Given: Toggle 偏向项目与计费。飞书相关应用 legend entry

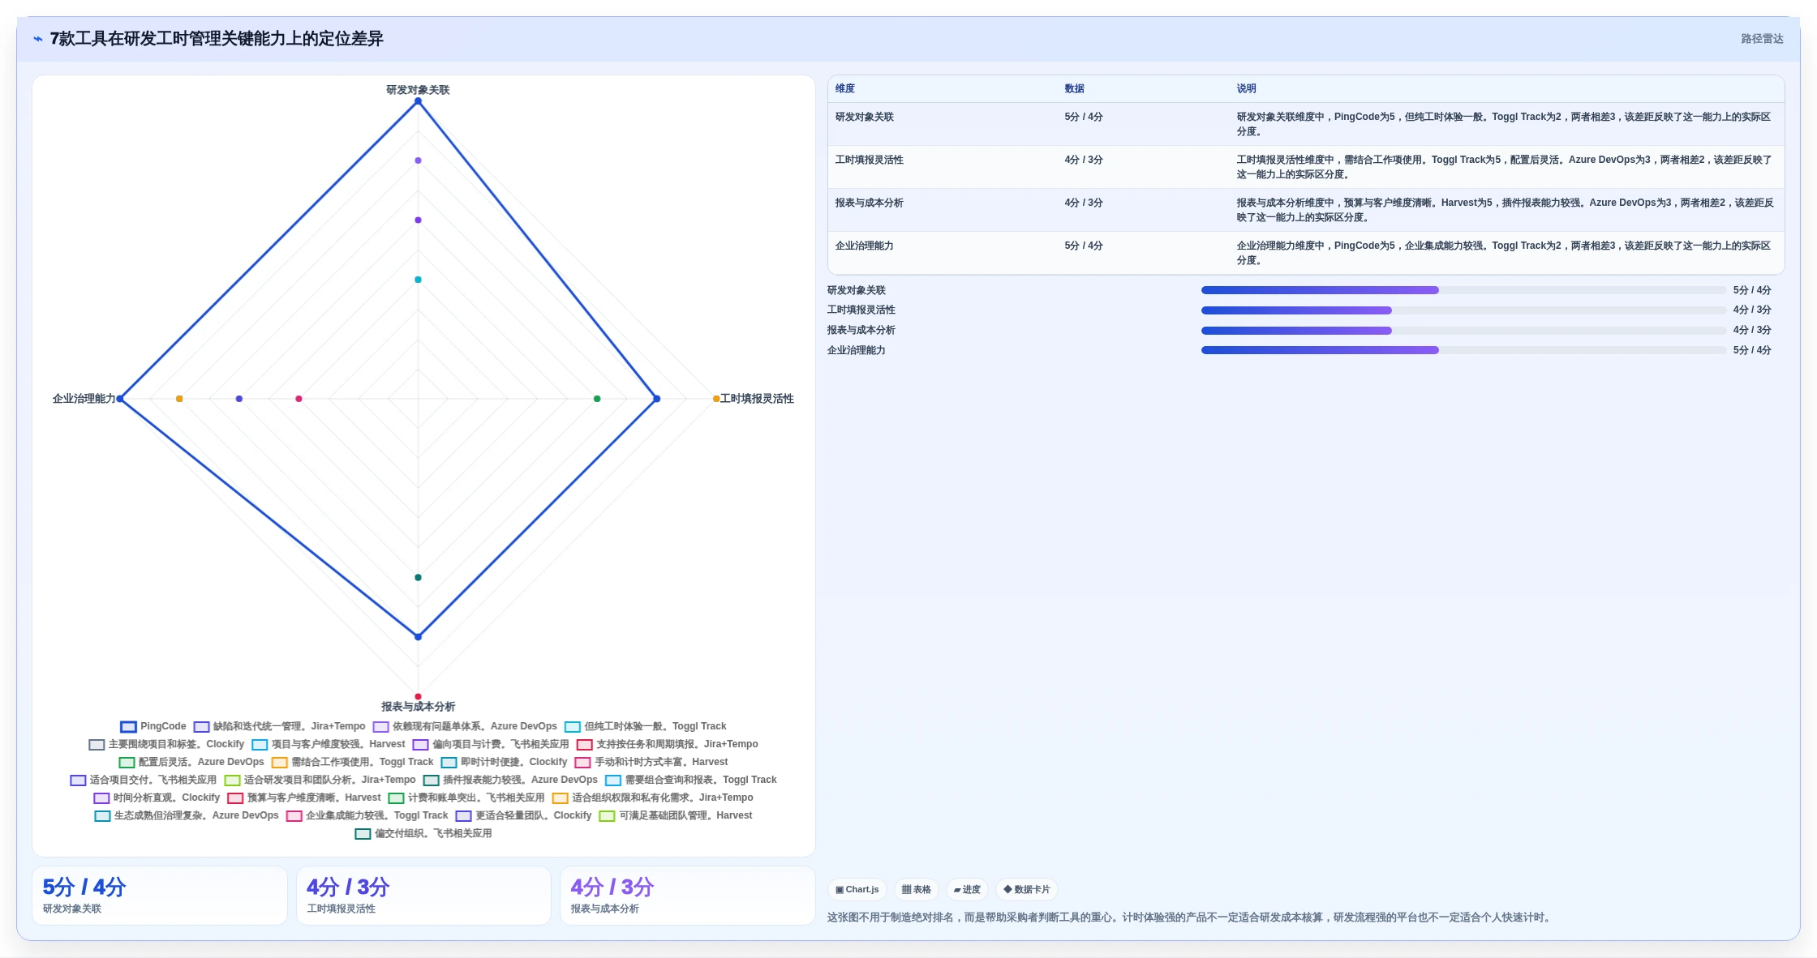Looking at the screenshot, I should (491, 744).
